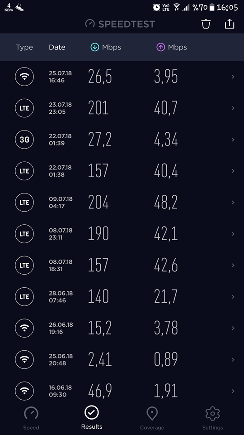The image size is (244, 435).
Task: Open chevron for the 22.07.18 01:38 test
Action: (233, 171)
